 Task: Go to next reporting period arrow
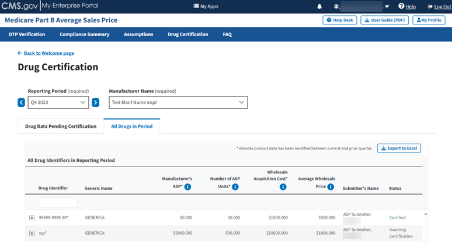pos(95,102)
